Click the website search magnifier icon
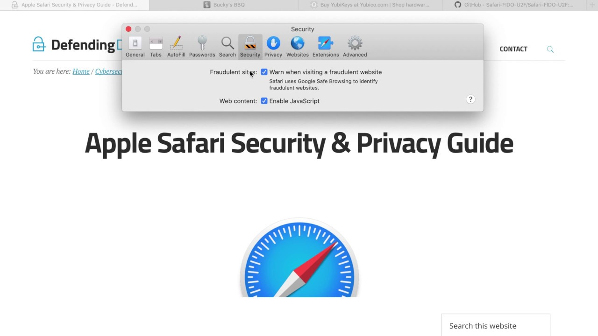598x336 pixels. point(550,49)
